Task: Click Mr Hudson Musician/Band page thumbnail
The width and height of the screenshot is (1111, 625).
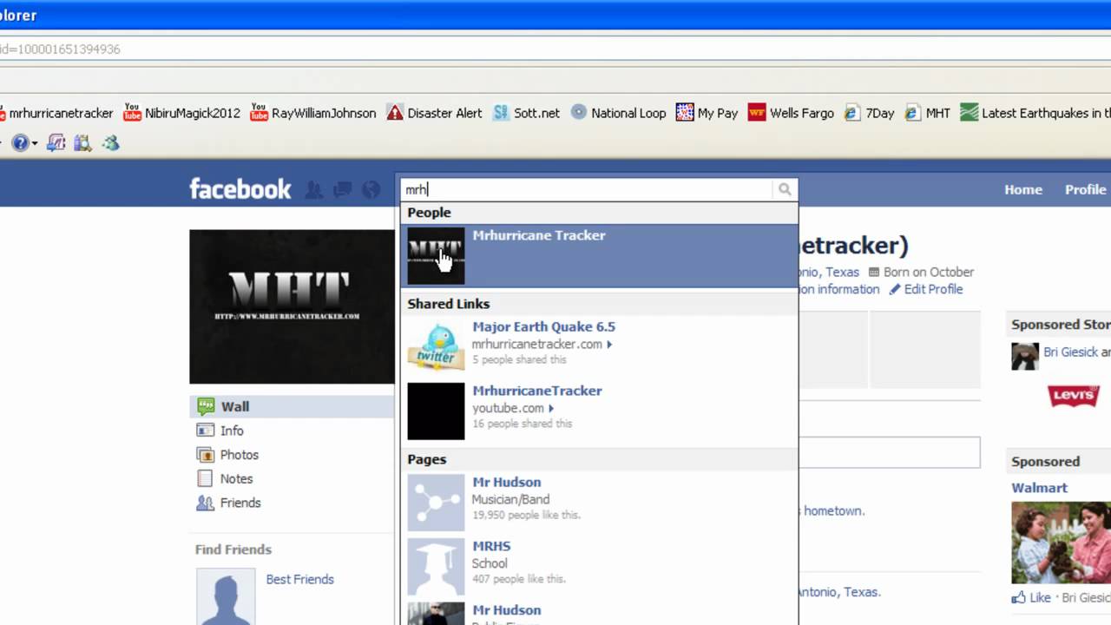Action: click(x=436, y=502)
